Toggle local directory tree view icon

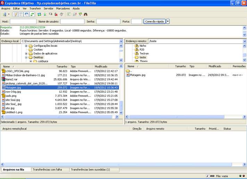(x=21, y=14)
